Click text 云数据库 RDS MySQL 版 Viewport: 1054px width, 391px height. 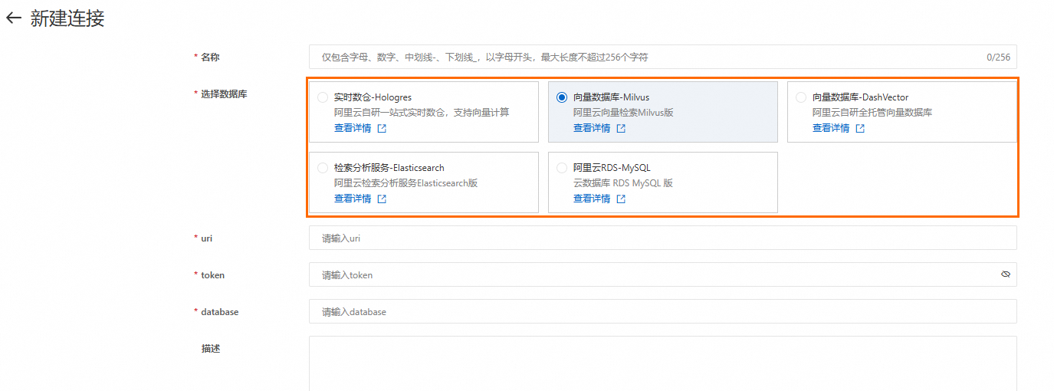click(x=623, y=183)
